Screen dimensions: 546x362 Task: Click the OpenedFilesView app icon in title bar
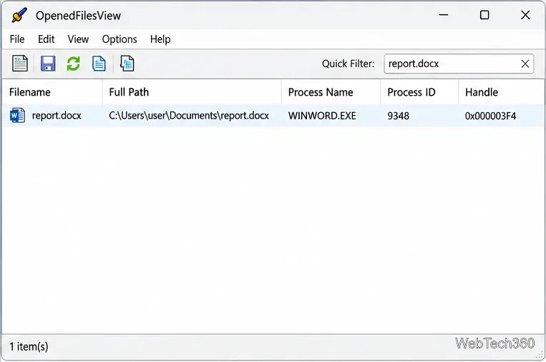pyautogui.click(x=19, y=15)
